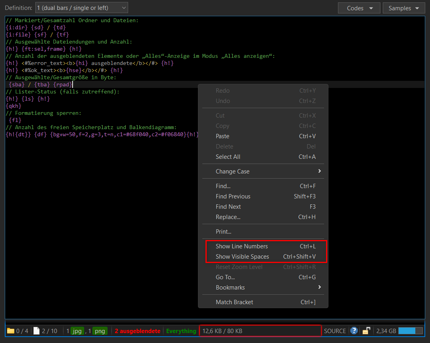Click the red '2 ausgeblendete' status text
430x343 pixels.
point(138,331)
